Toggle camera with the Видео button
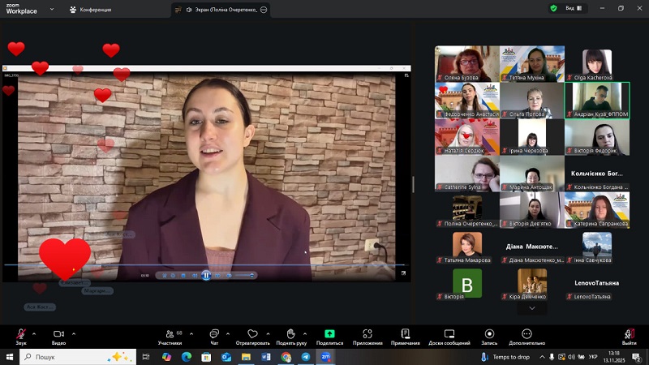Viewport: 649px width, 365px height. pyautogui.click(x=58, y=334)
